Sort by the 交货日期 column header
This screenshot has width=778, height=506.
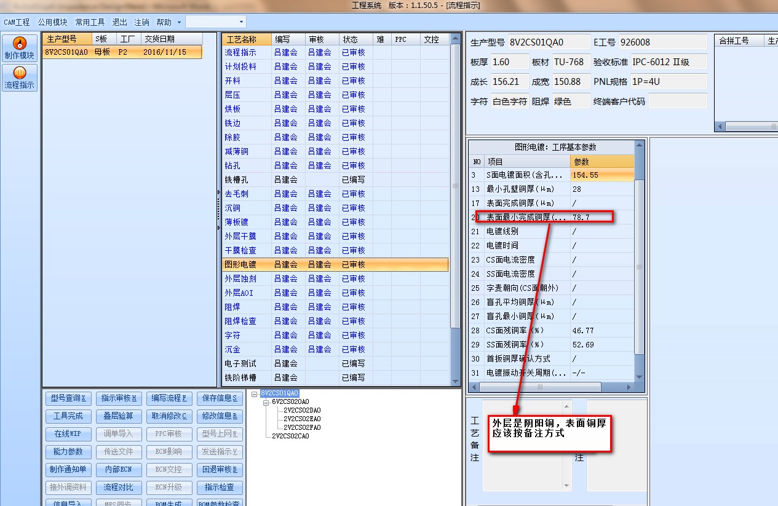tap(172, 39)
